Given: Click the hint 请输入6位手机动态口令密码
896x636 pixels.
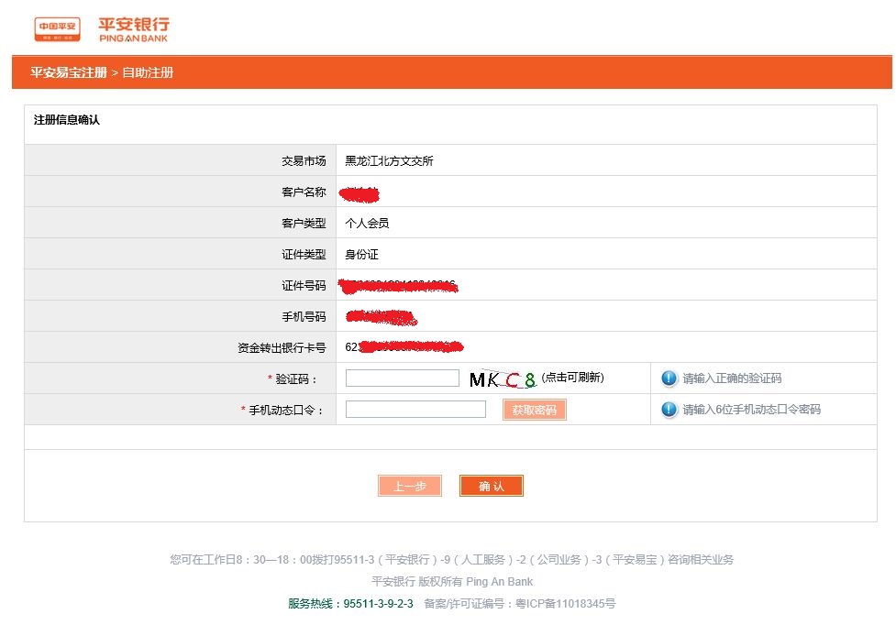Looking at the screenshot, I should [751, 410].
